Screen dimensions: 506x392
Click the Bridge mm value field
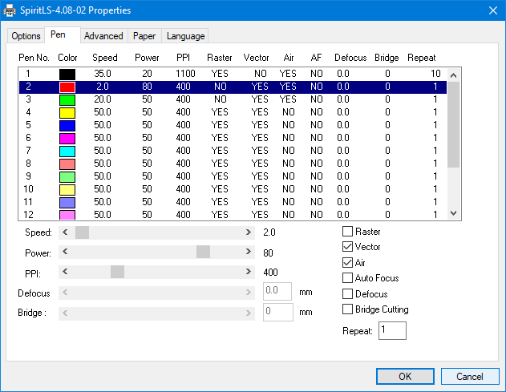coord(277,312)
